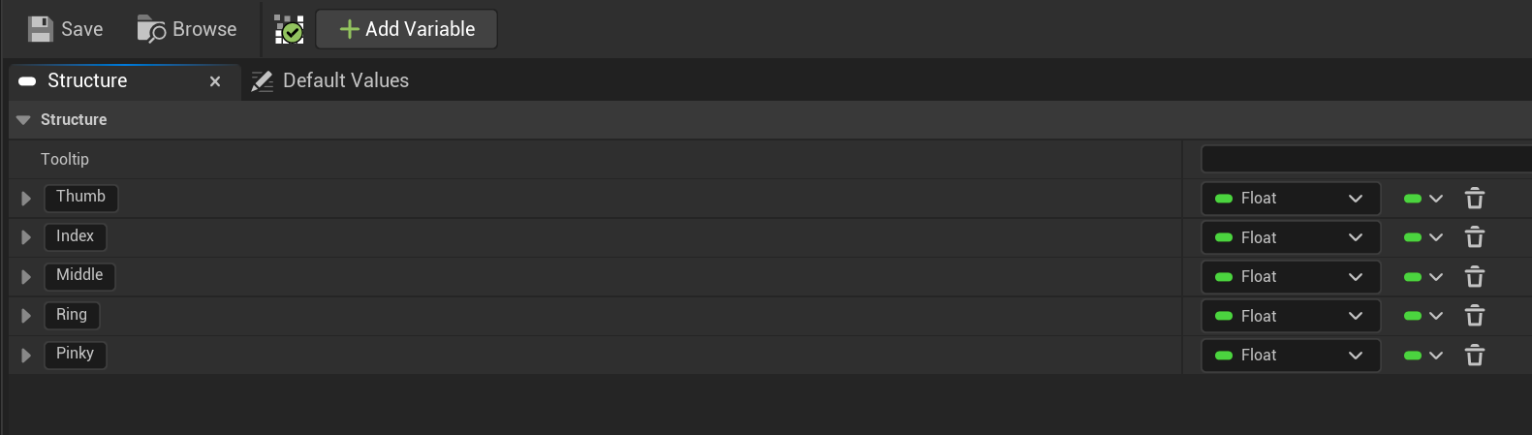This screenshot has height=435, width=1532.
Task: Close the Structure tab
Action: click(x=215, y=81)
